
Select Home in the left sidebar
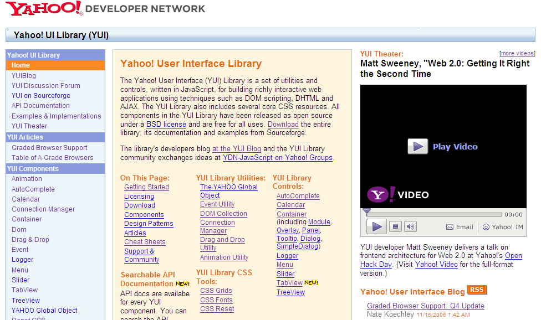(21, 65)
